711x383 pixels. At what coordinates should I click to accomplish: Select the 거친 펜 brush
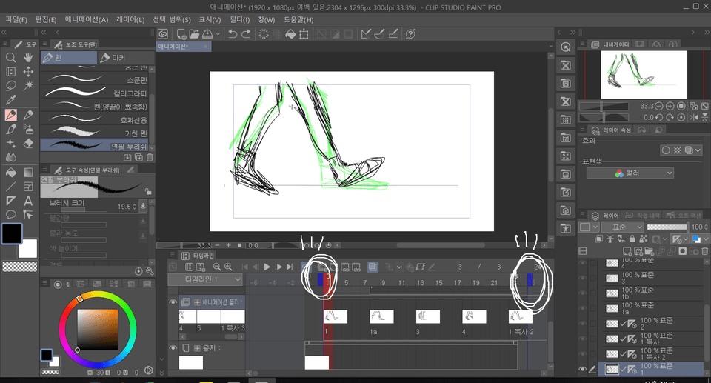point(94,133)
